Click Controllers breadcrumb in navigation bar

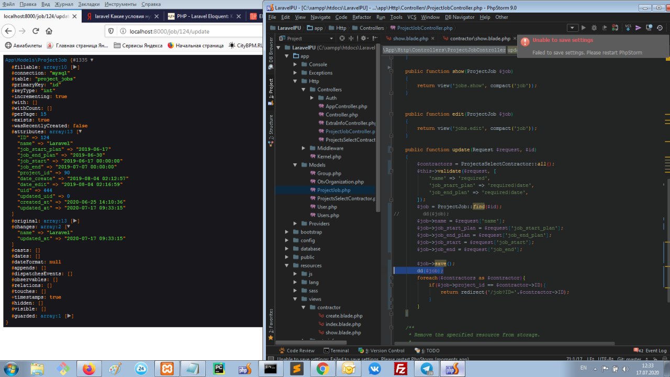tap(367, 28)
